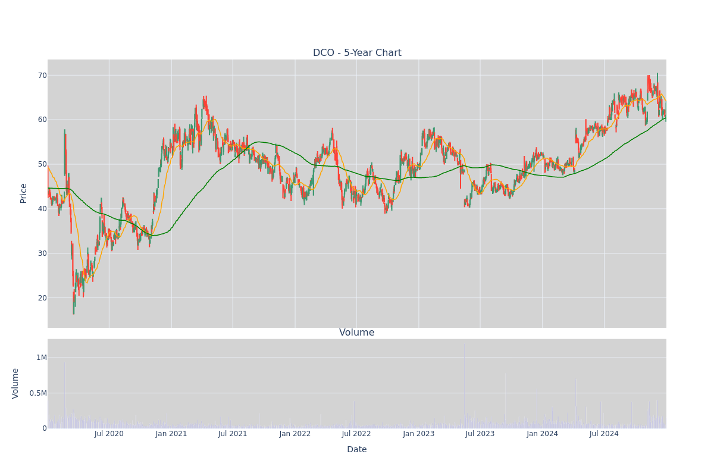Image resolution: width=714 pixels, height=476 pixels.
Task: Click the 'Jan 2021' date tick
Action: click(x=171, y=434)
